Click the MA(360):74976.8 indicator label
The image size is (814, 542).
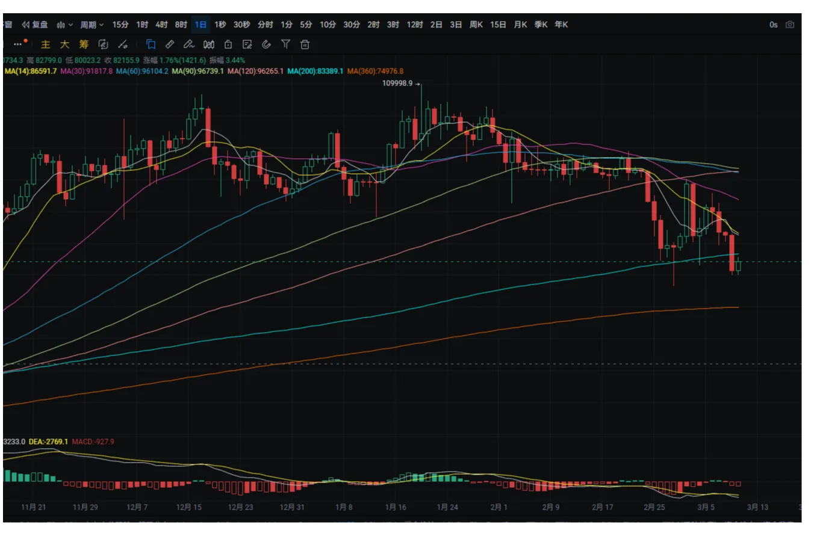coord(375,71)
